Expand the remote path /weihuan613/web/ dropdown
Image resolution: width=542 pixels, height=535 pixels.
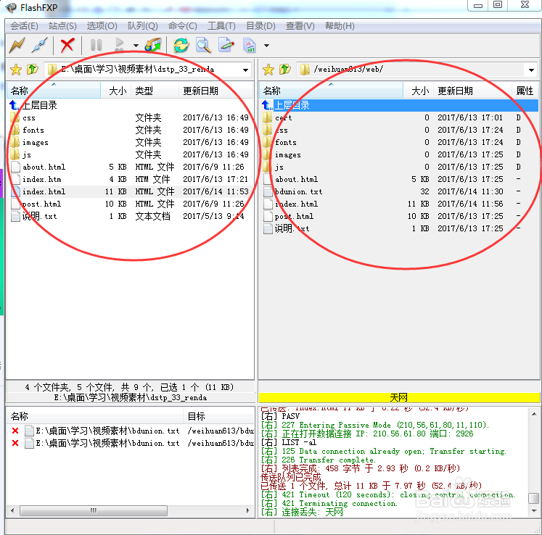(531, 70)
